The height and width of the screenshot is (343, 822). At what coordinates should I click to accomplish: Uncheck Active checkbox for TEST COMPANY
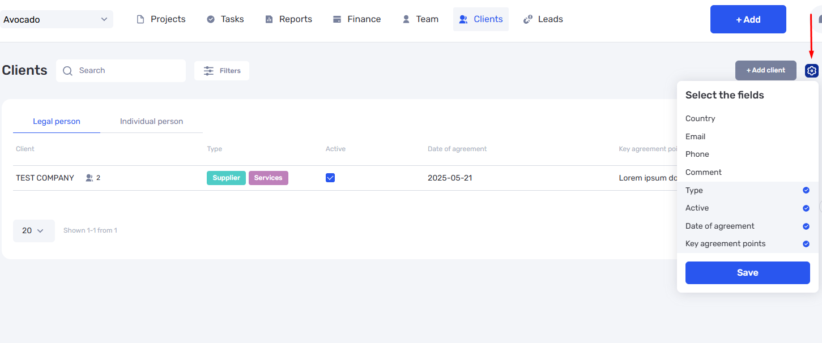pos(330,178)
